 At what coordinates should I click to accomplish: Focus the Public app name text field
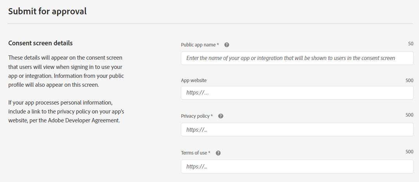pos(297,58)
